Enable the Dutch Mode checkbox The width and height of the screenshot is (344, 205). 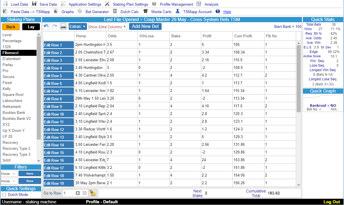tap(4, 195)
